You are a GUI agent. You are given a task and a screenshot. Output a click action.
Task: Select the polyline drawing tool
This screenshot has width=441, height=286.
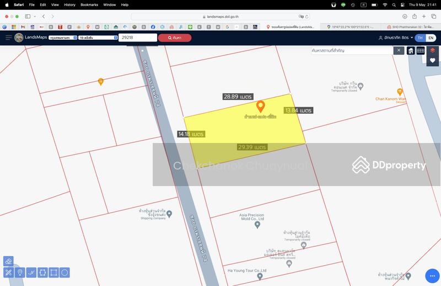click(31, 272)
